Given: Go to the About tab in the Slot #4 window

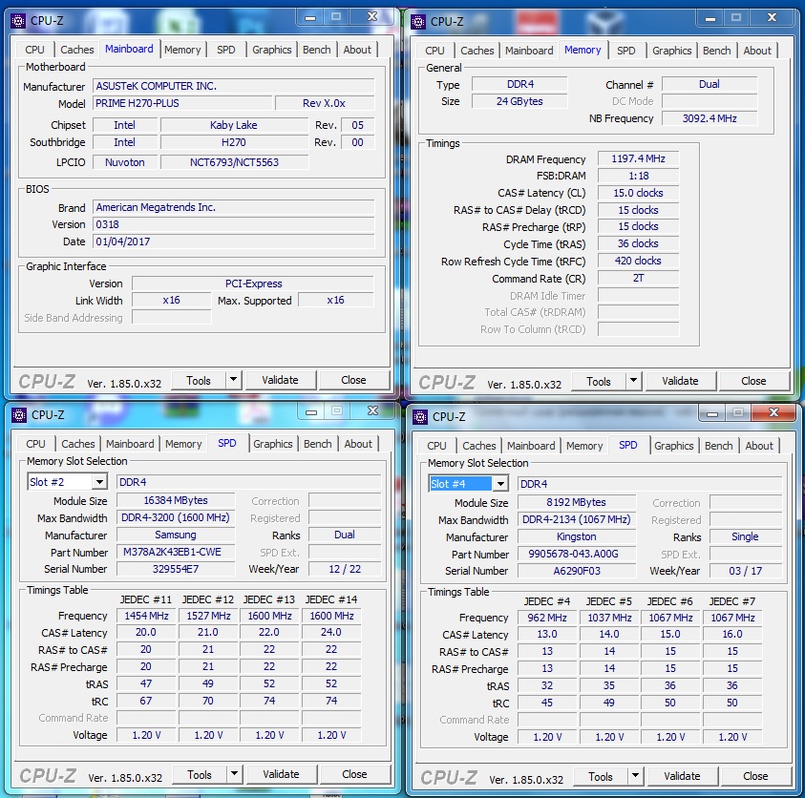Looking at the screenshot, I should click(x=759, y=446).
